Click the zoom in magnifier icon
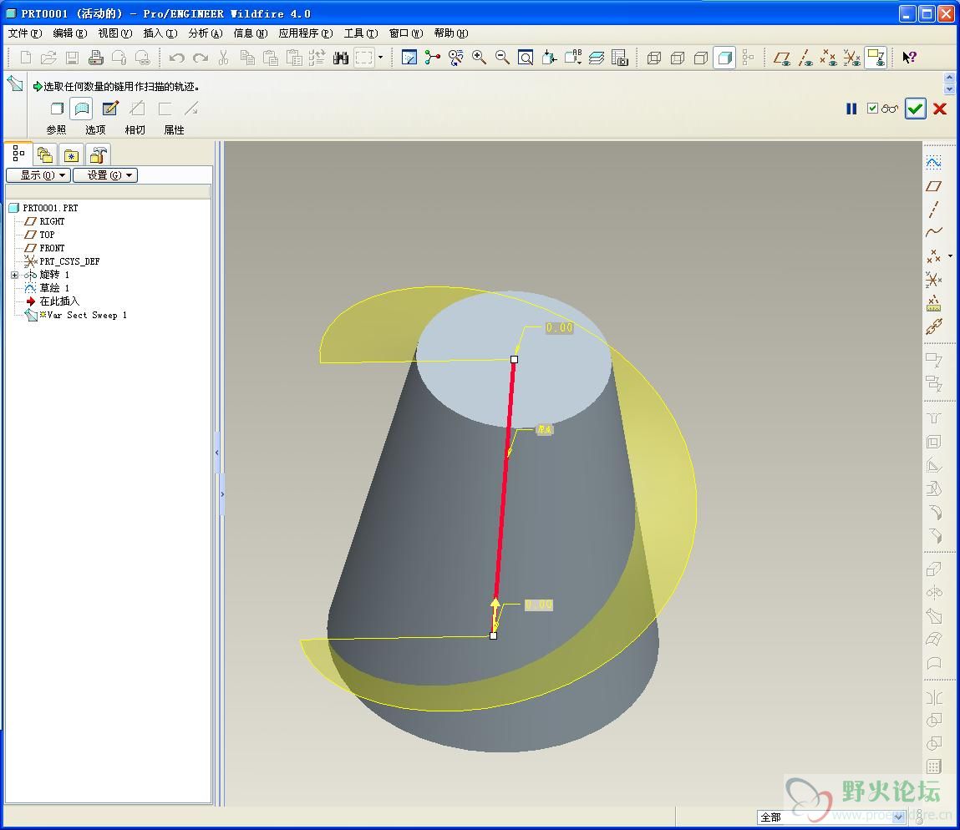The width and height of the screenshot is (960, 830). (479, 58)
